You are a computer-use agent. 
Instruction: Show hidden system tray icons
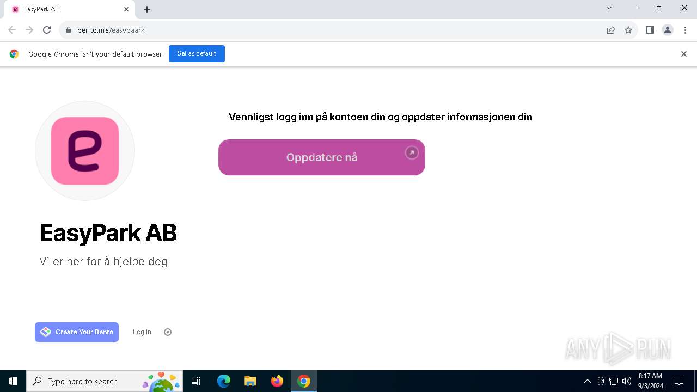588,381
